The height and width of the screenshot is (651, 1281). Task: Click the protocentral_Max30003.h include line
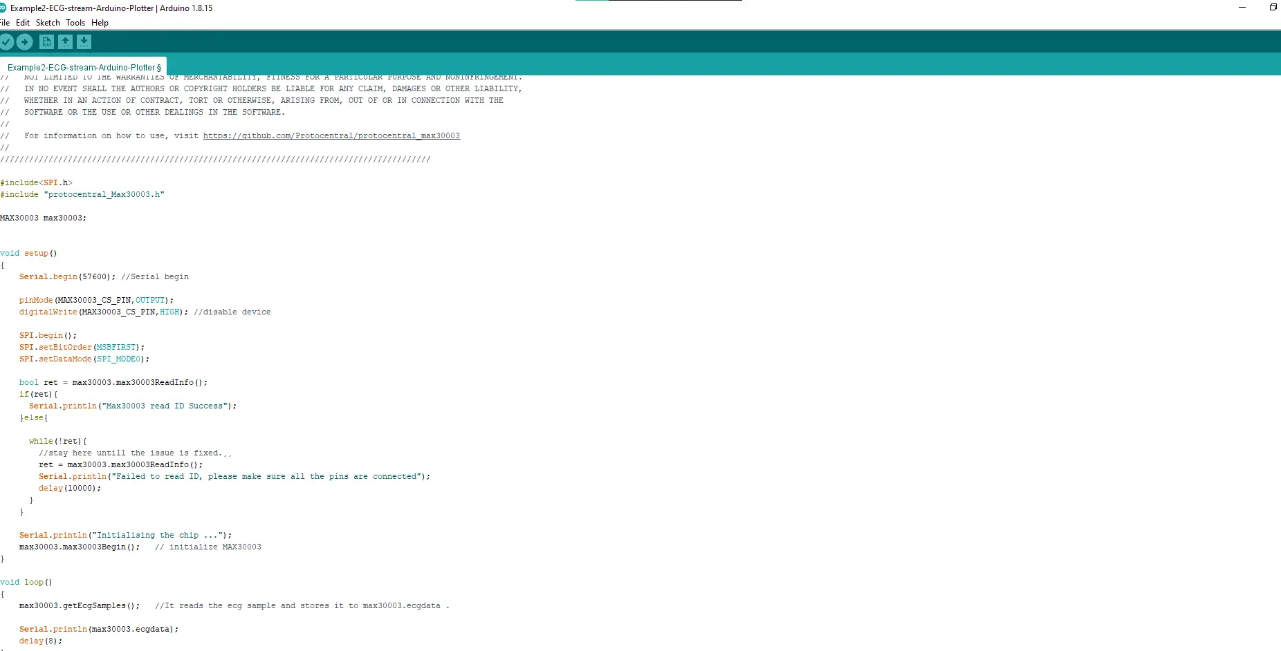(82, 195)
